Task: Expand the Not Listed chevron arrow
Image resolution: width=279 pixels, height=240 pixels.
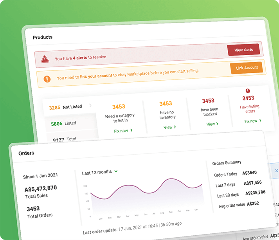Action: pyautogui.click(x=90, y=105)
